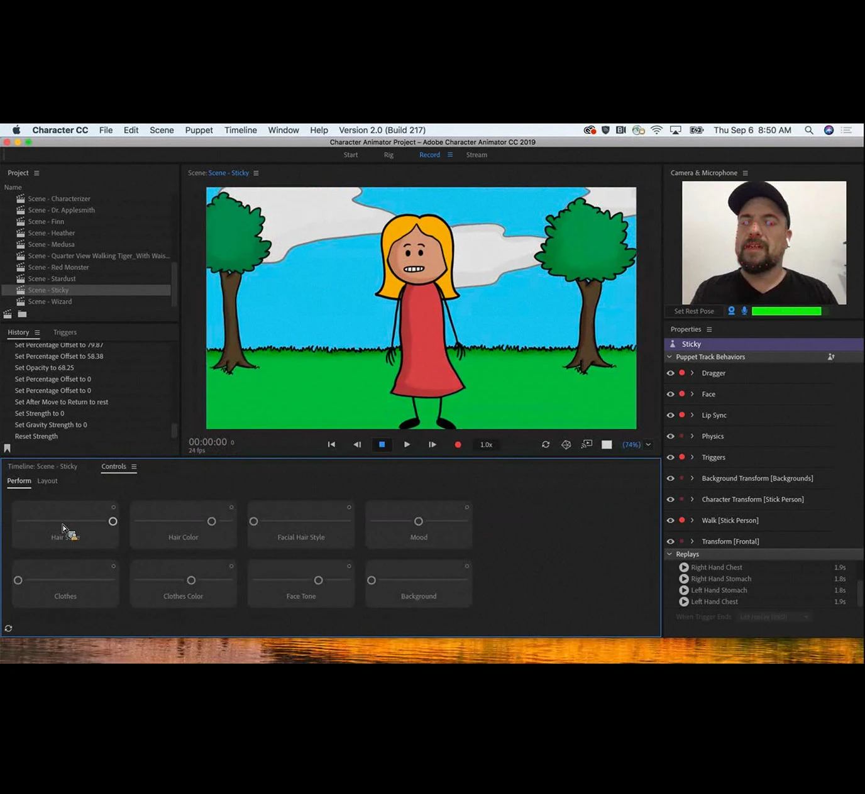865x794 pixels.
Task: Open the Controls panel menu icon
Action: (134, 466)
